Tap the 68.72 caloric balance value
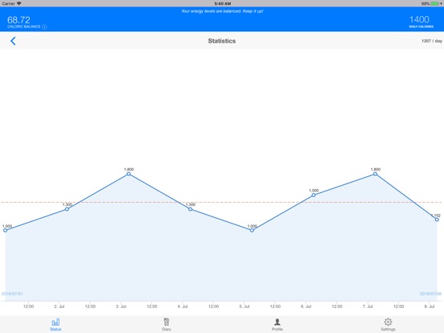Viewport: 444px width, 333px height. pos(18,20)
